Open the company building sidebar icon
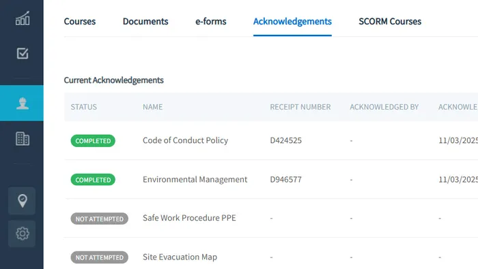478x269 pixels. 23,139
